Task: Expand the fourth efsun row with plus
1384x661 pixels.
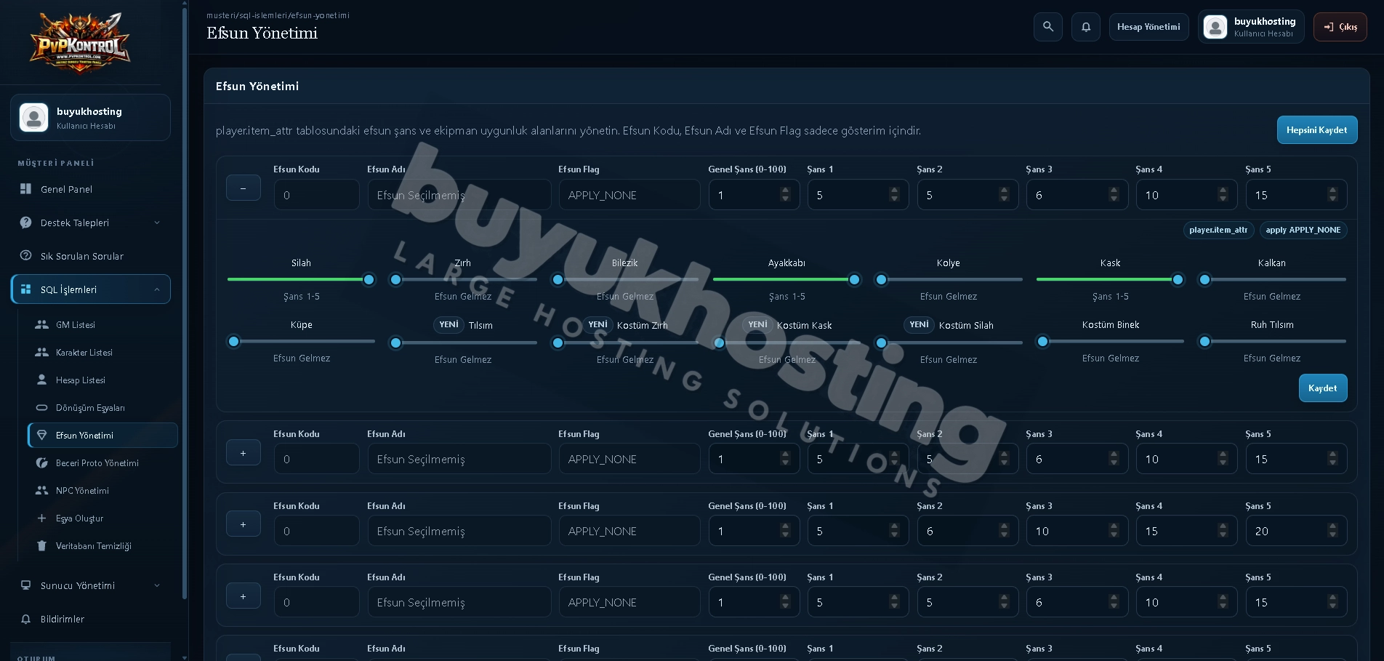Action: pyautogui.click(x=243, y=596)
